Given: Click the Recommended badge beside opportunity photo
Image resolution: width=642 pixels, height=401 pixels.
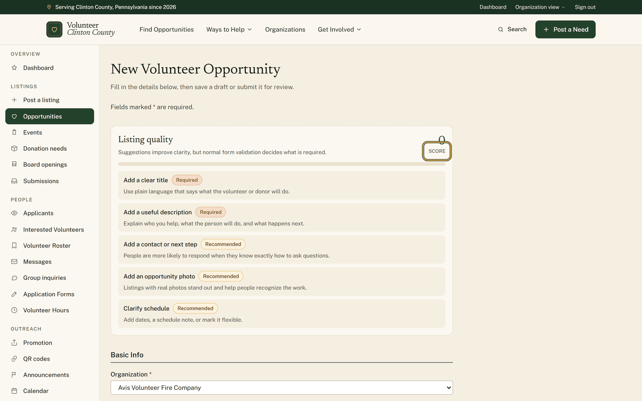Looking at the screenshot, I should (x=221, y=276).
